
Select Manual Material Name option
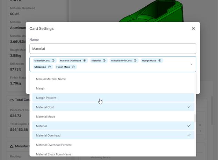pos(51,79)
